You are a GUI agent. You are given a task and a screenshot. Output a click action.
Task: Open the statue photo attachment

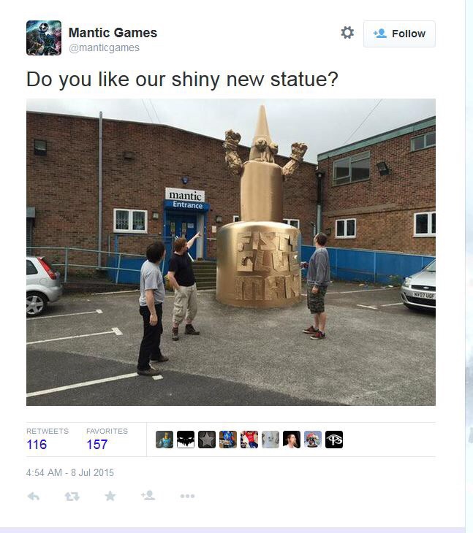pyautogui.click(x=231, y=252)
